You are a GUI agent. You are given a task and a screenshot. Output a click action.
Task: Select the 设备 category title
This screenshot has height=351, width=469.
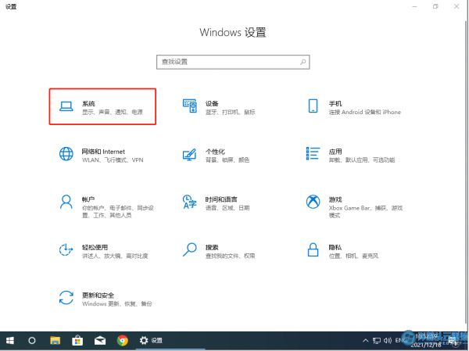point(212,103)
